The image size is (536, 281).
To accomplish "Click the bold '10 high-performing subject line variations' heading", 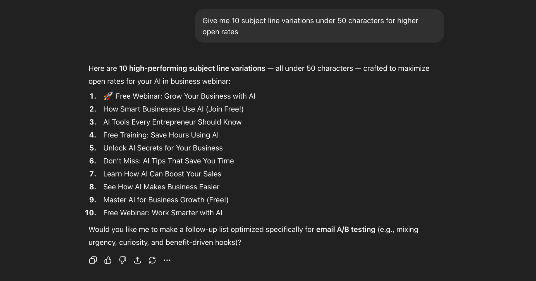I will 192,68.
